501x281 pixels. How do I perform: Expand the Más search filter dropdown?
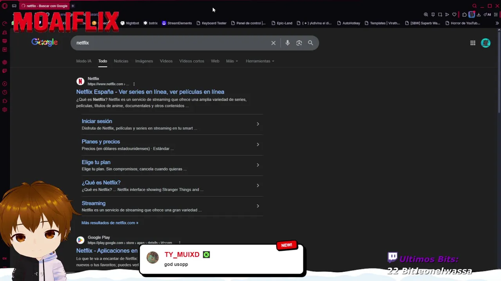click(x=232, y=61)
